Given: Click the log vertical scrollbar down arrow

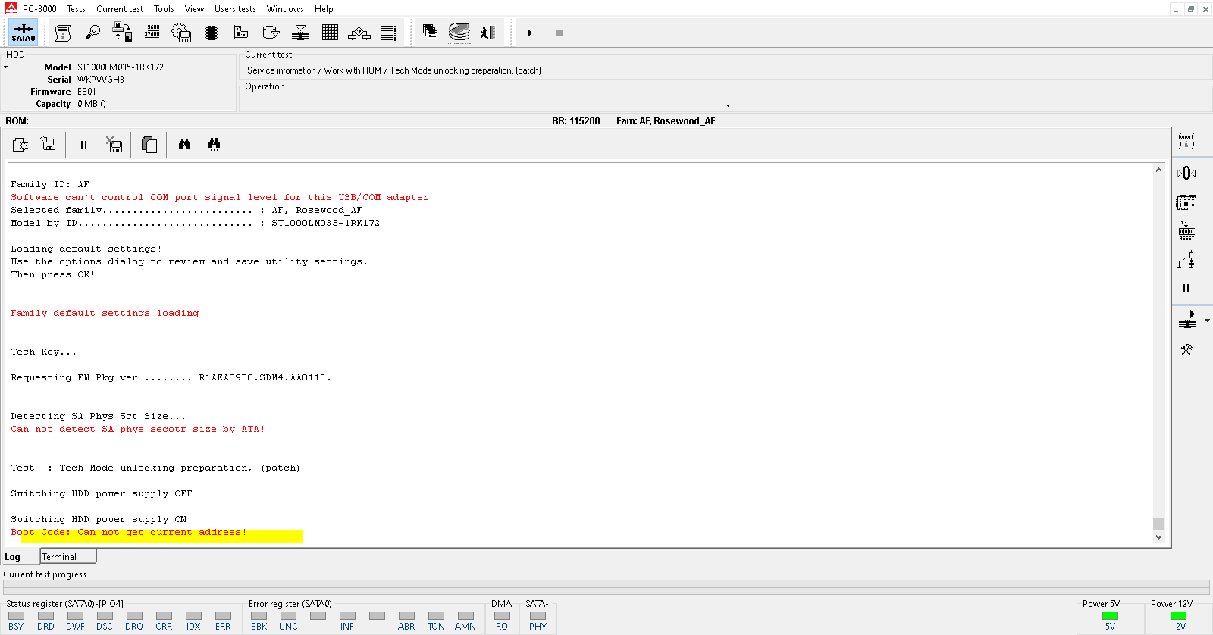Looking at the screenshot, I should (1158, 537).
